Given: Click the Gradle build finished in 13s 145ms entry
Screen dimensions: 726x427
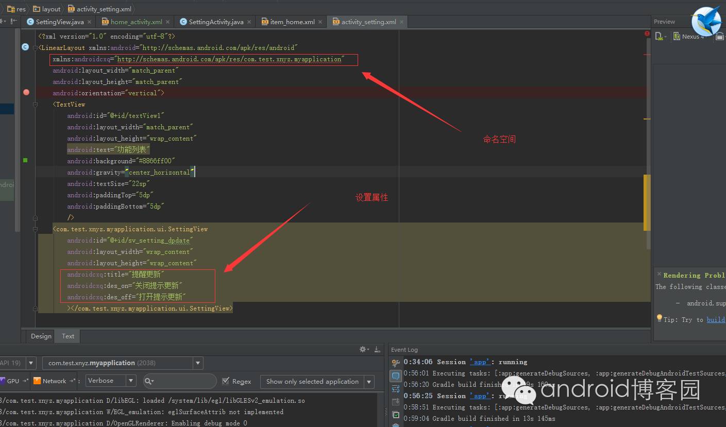Looking at the screenshot, I should pos(479,419).
